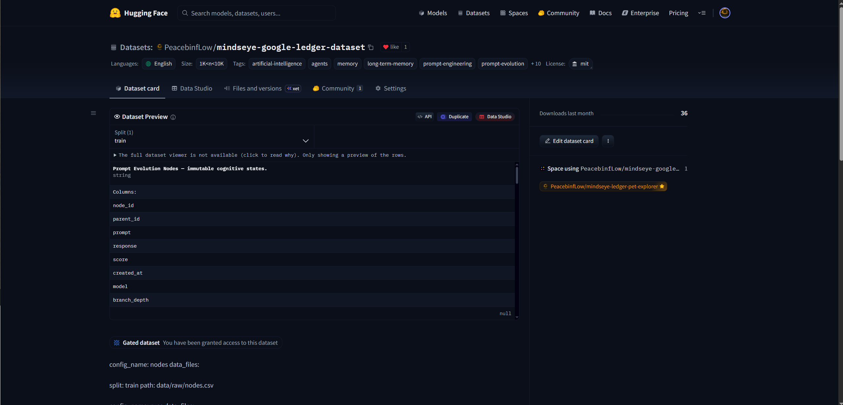
Task: Open the user avatar menu
Action: (725, 13)
